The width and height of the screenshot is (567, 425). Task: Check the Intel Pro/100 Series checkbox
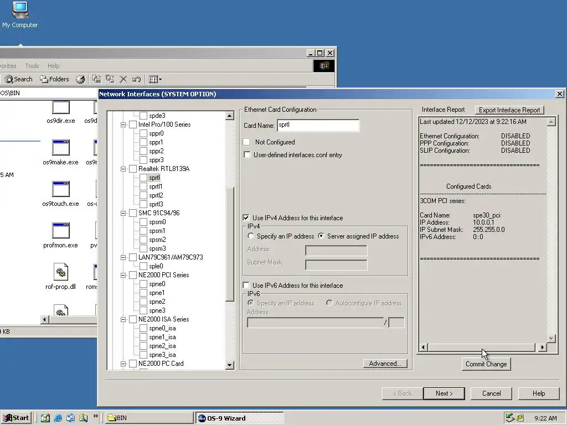[x=133, y=125]
